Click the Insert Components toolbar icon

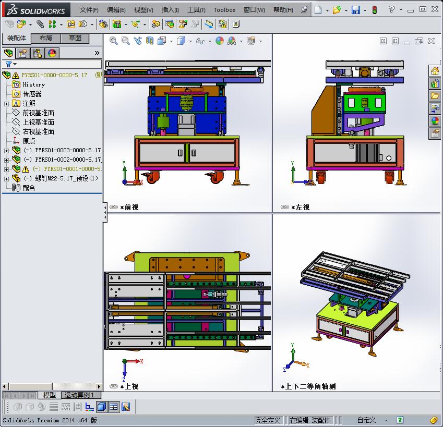click(x=21, y=25)
